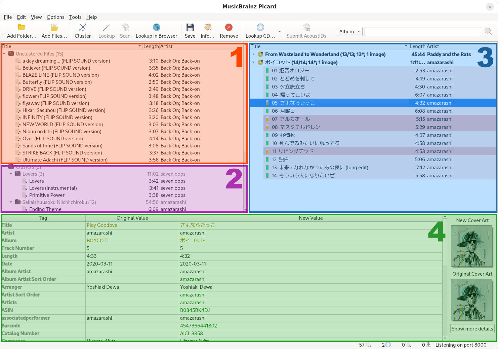This screenshot has height=349, width=498.
Task: Click the Add Folder toolbar icon
Action: click(x=22, y=28)
